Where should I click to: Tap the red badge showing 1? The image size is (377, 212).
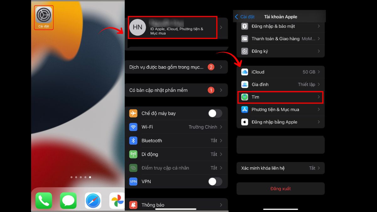211,90
